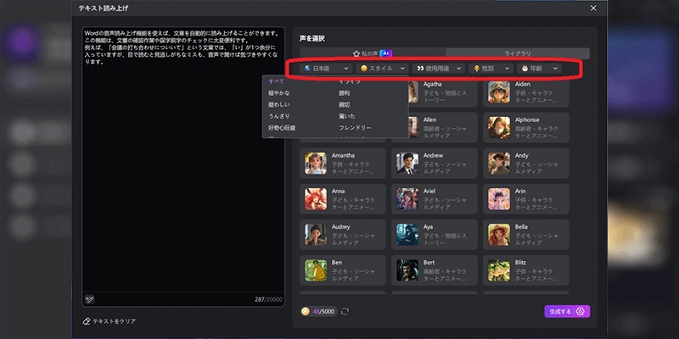Select the Aiden voice avatar
This screenshot has height=339, width=679.
(x=499, y=92)
